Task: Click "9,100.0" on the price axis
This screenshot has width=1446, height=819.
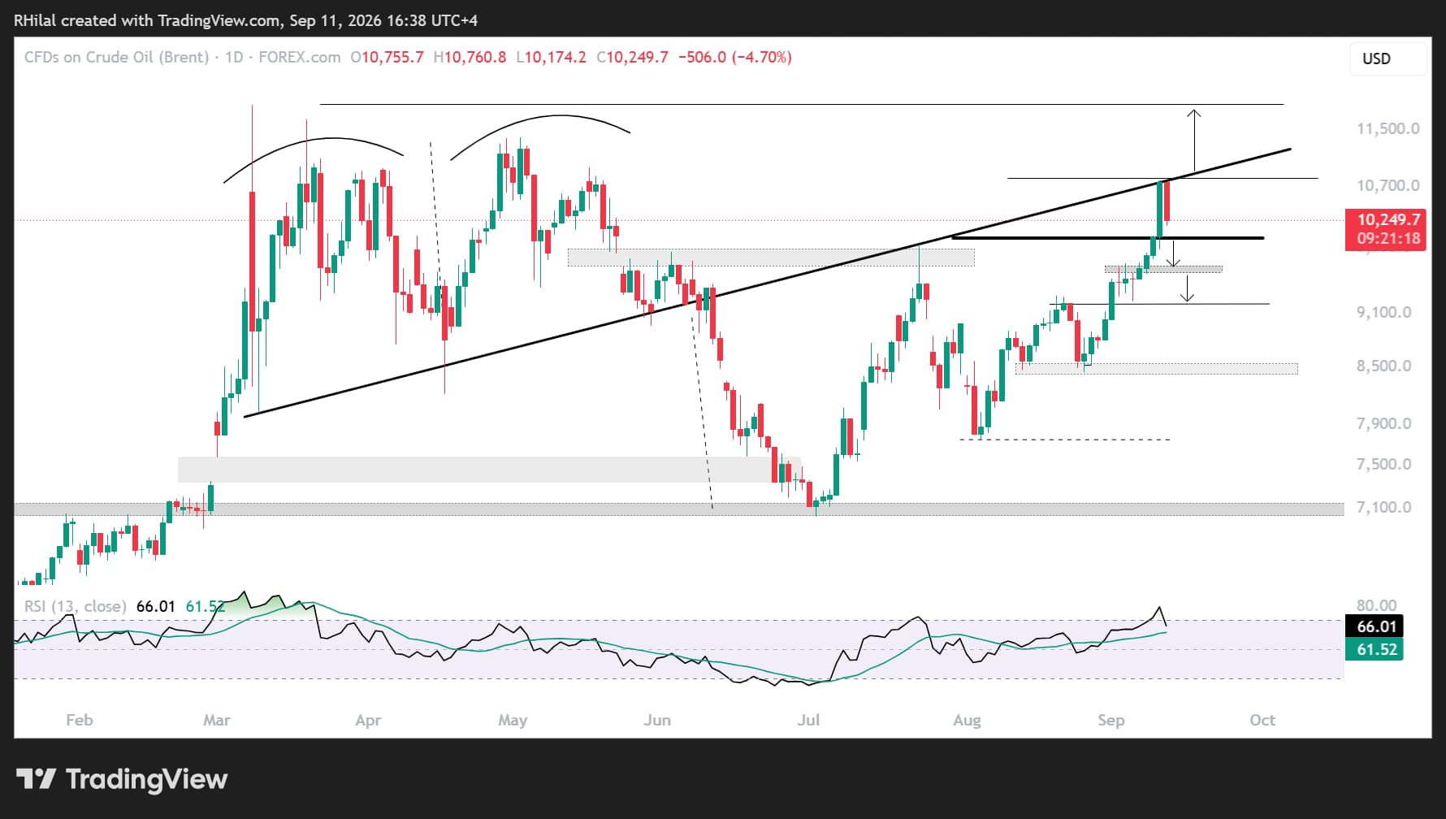Action: coord(1383,312)
